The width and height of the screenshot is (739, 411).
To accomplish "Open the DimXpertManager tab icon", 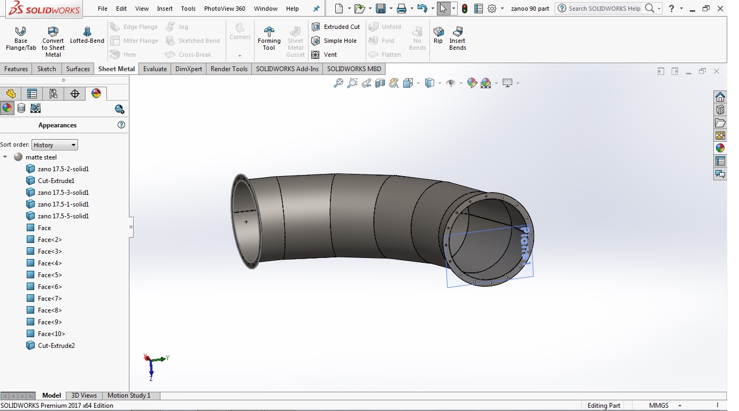I will point(75,94).
